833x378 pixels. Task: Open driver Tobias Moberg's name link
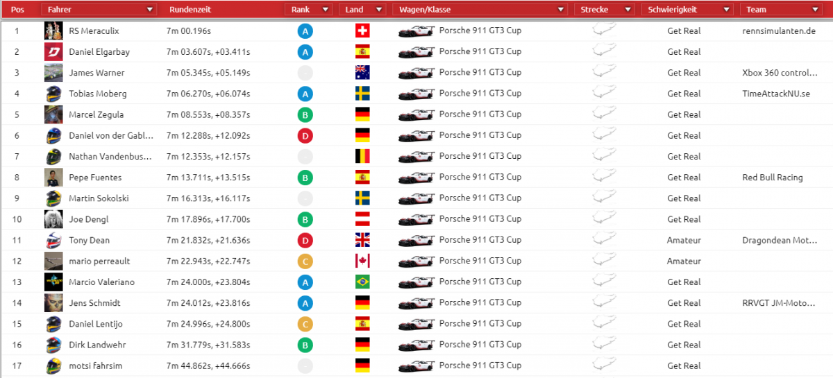click(x=98, y=94)
